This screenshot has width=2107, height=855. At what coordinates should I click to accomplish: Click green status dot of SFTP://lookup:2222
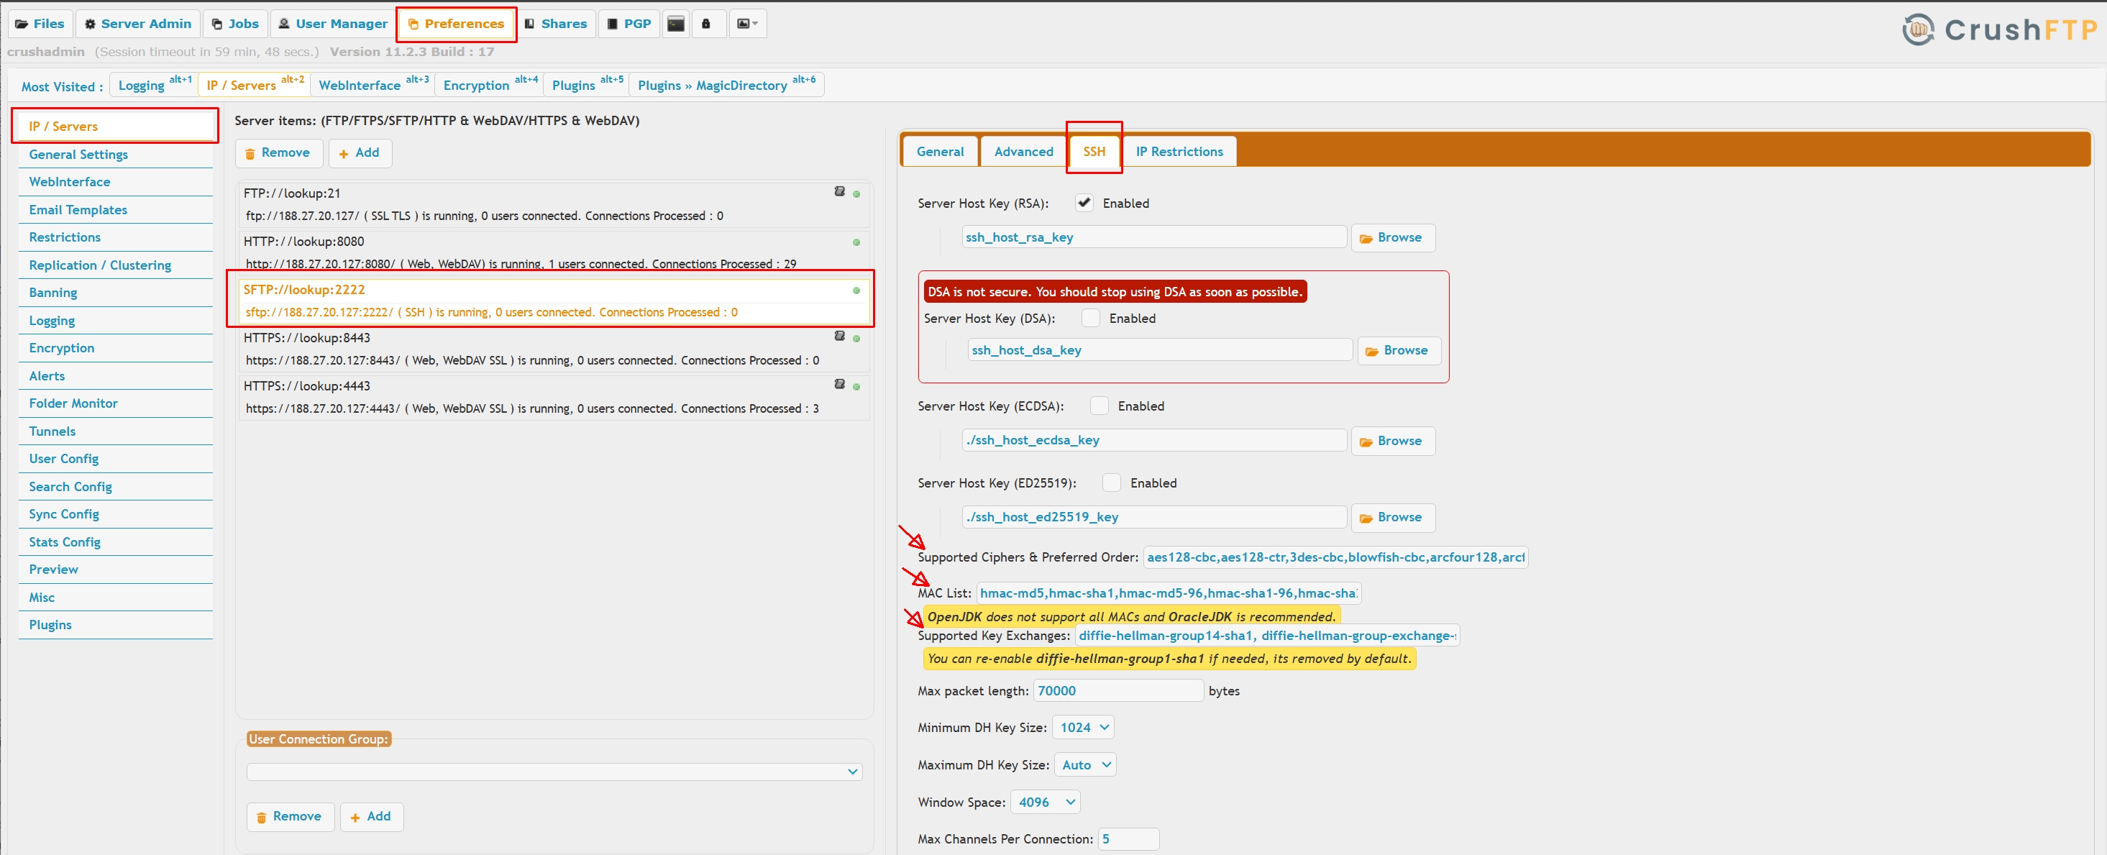pyautogui.click(x=856, y=291)
